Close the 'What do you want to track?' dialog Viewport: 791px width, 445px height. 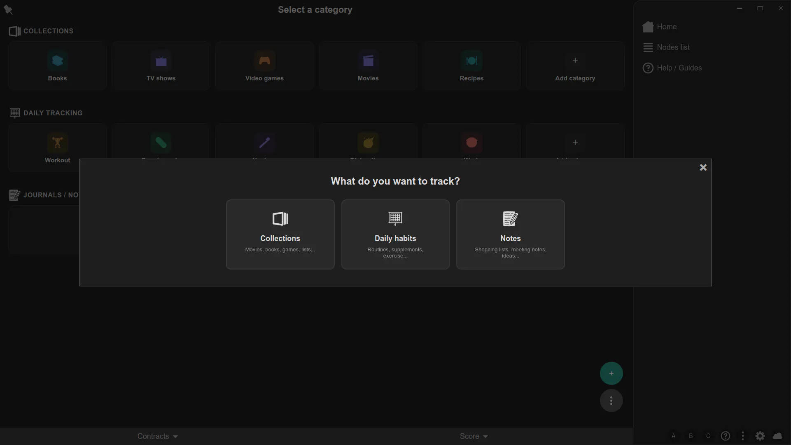point(703,167)
